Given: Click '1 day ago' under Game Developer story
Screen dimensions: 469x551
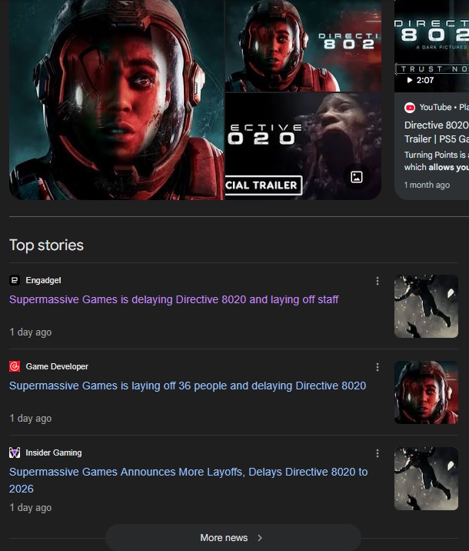Looking at the screenshot, I should pos(31,418).
